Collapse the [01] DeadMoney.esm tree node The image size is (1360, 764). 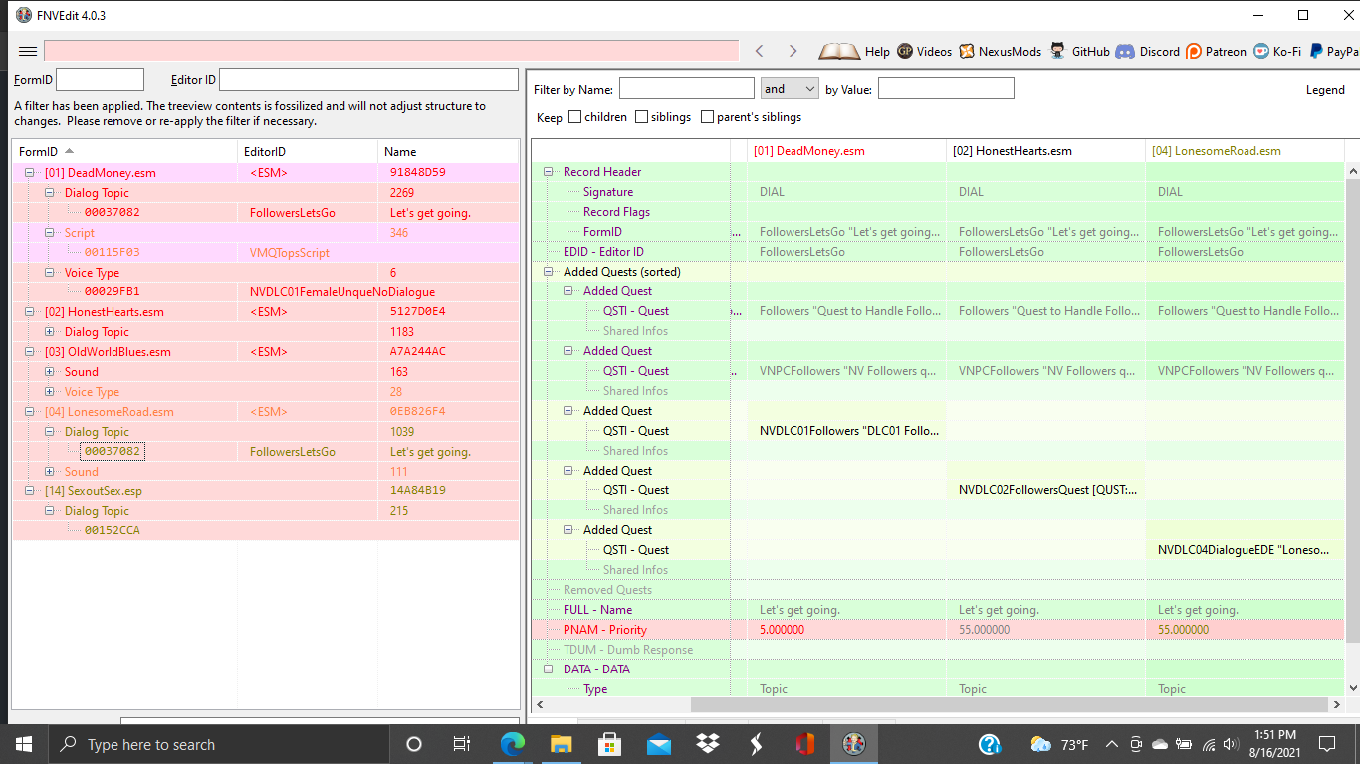[x=30, y=173]
